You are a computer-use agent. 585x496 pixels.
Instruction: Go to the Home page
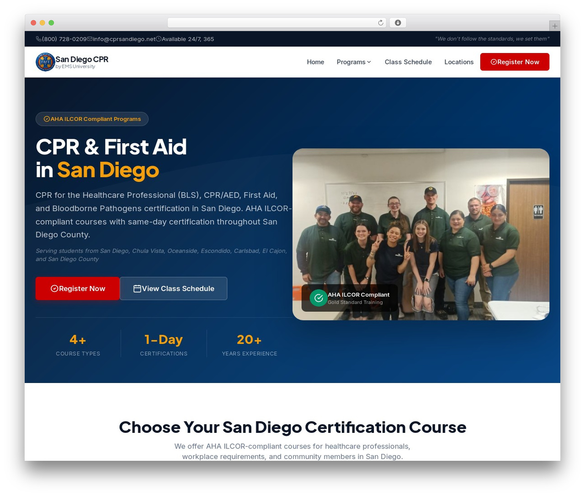315,62
